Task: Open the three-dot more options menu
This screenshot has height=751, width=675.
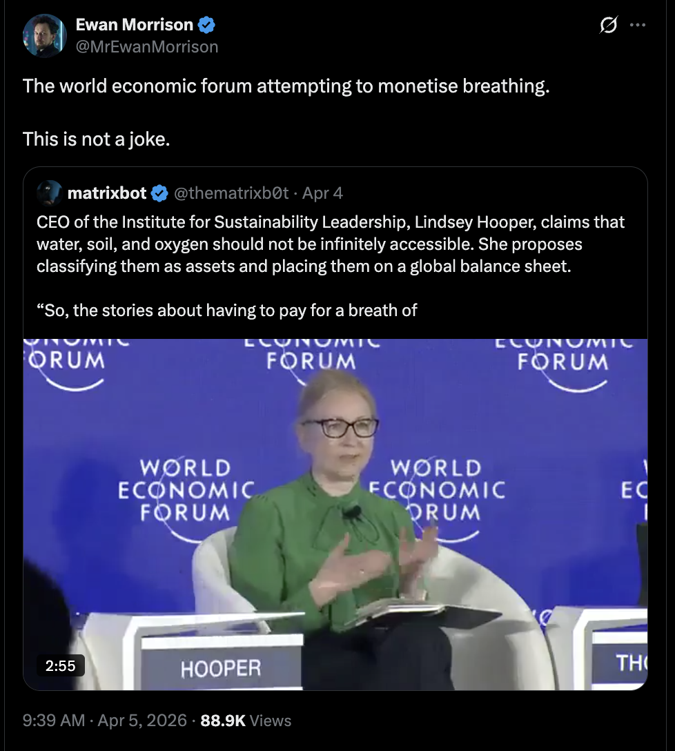Action: pos(638,26)
